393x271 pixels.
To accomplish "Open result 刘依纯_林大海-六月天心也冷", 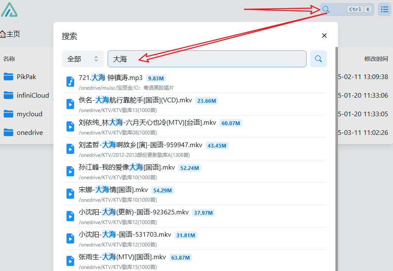I will coord(147,123).
